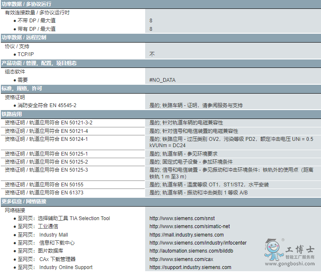This screenshot has height=272, width=321.
Task: Click the 消防安全符合 EN 45545-2 entry
Action: coord(47,105)
